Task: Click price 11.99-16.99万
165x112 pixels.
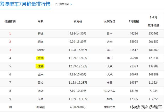Action: tap(78, 58)
